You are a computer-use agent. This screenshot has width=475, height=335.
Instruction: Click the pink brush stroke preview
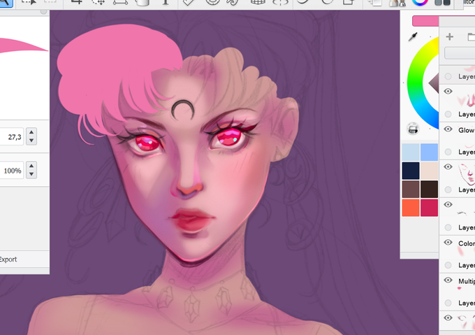tap(23, 45)
